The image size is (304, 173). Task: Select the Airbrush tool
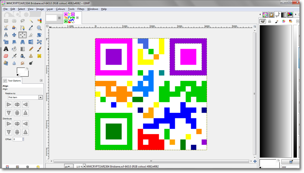pyautogui.click(x=14, y=56)
